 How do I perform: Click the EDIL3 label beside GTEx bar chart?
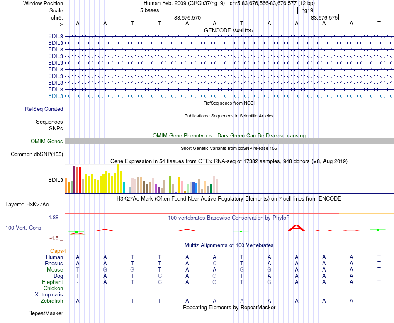56,180
